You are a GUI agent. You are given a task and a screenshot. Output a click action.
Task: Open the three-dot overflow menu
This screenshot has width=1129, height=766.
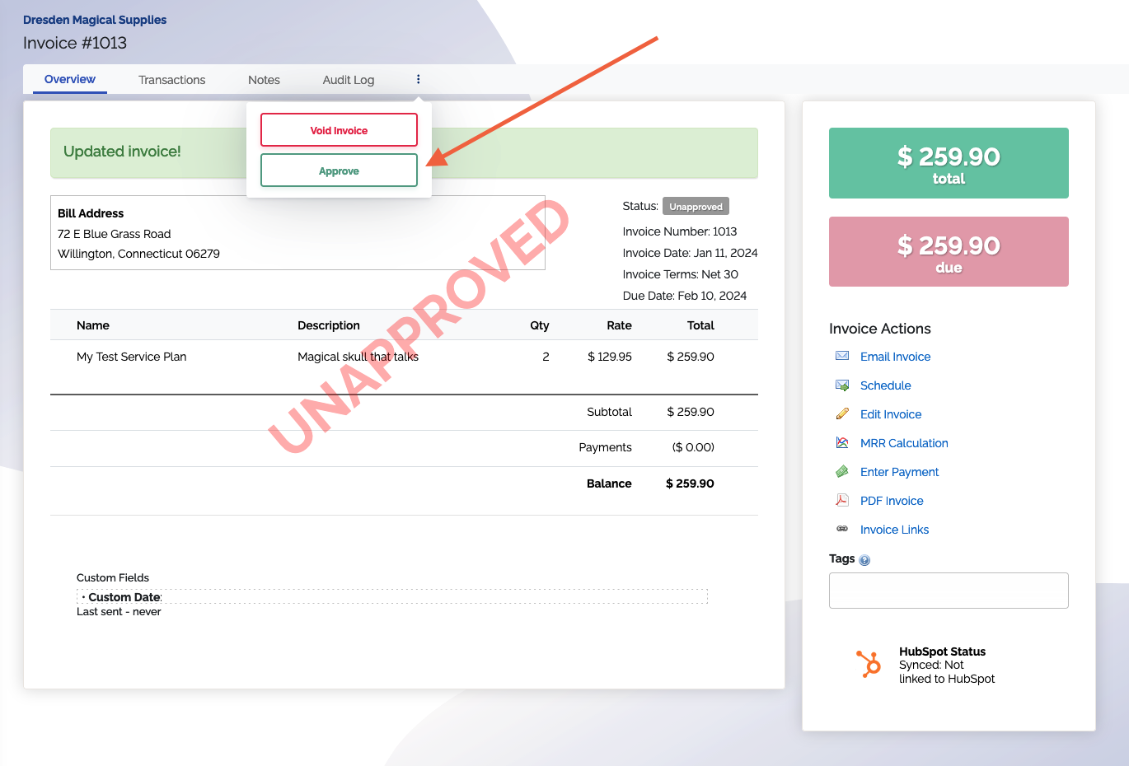(x=418, y=79)
